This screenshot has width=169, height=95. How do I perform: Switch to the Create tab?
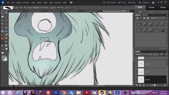tap(151, 7)
